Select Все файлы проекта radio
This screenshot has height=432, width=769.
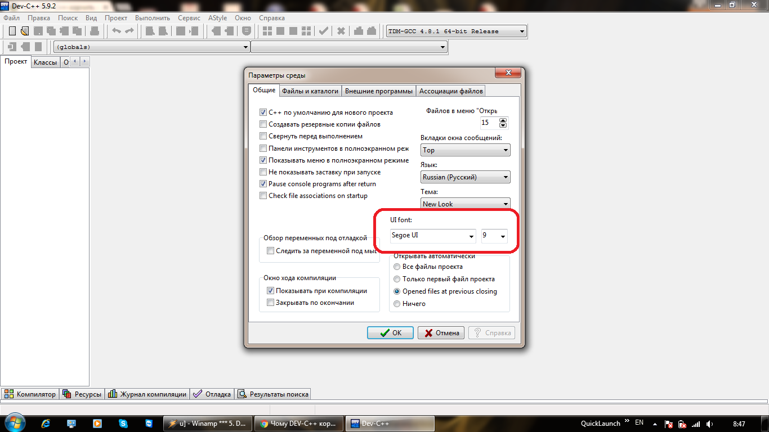click(397, 267)
